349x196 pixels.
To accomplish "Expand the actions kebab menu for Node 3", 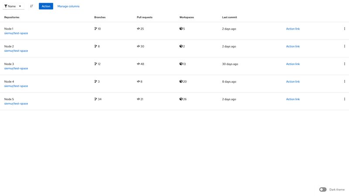I will [344, 64].
